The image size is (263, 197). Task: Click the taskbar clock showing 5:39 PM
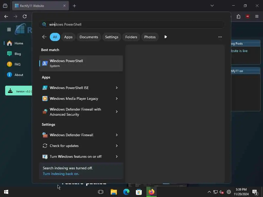pyautogui.click(x=241, y=192)
